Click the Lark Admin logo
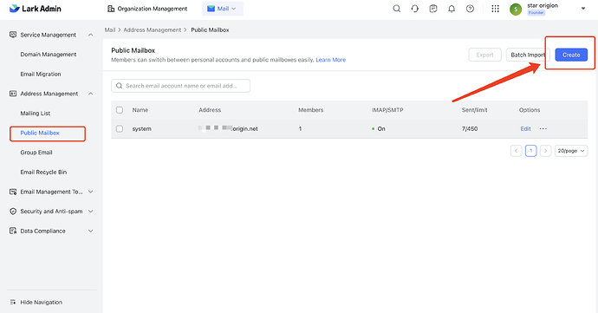This screenshot has height=313, width=598. (35, 9)
